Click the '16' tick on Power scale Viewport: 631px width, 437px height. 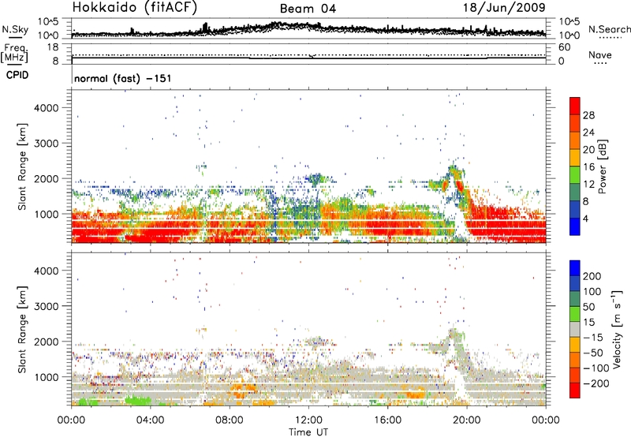pos(588,167)
